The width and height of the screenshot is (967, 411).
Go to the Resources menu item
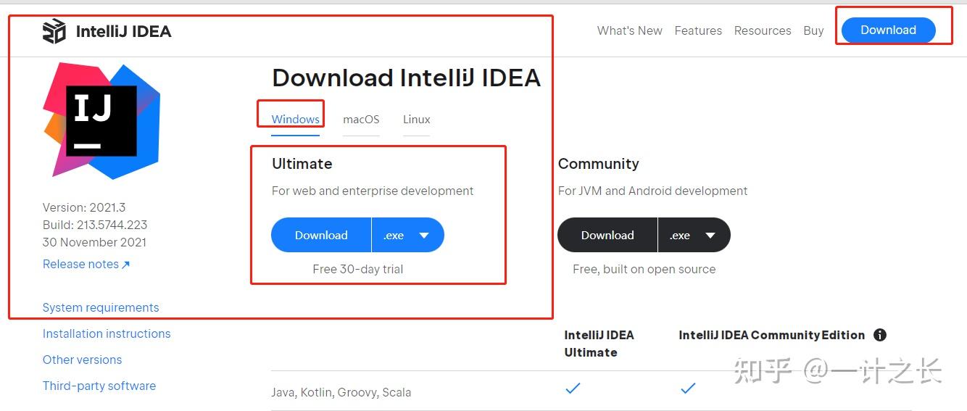763,30
